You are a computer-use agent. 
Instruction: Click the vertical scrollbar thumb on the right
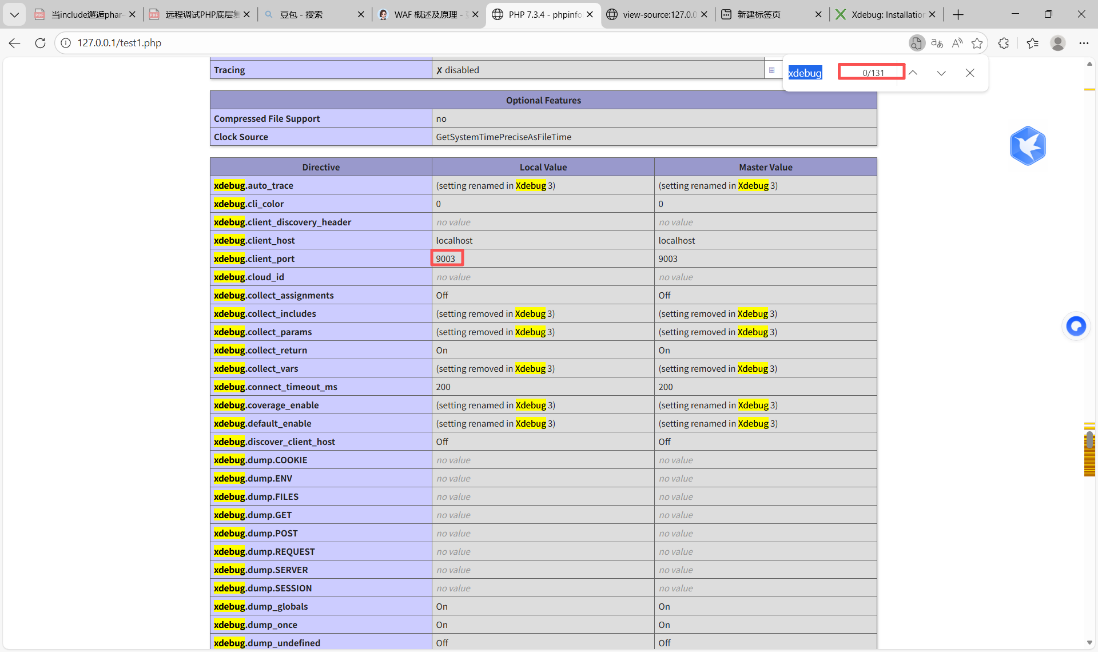click(x=1089, y=440)
